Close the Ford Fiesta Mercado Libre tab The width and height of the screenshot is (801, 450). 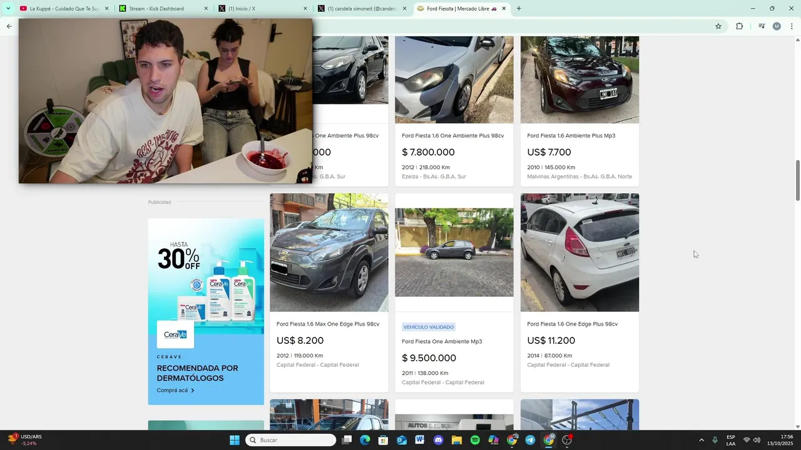coord(504,9)
